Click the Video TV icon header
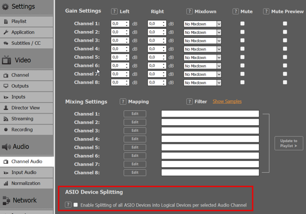Viewport: 306px width, 214px height. (x=7, y=60)
